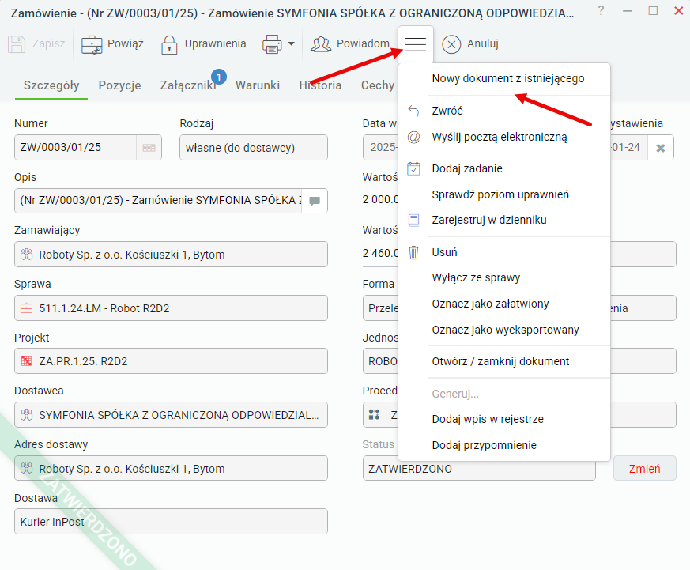Open the Cechy tab
The image size is (690, 570).
[378, 85]
